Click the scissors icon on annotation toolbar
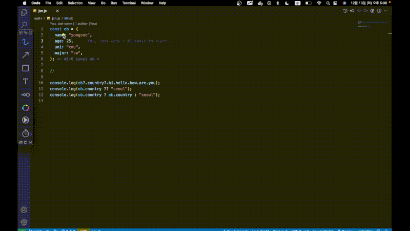The image size is (410, 231). tap(31, 143)
